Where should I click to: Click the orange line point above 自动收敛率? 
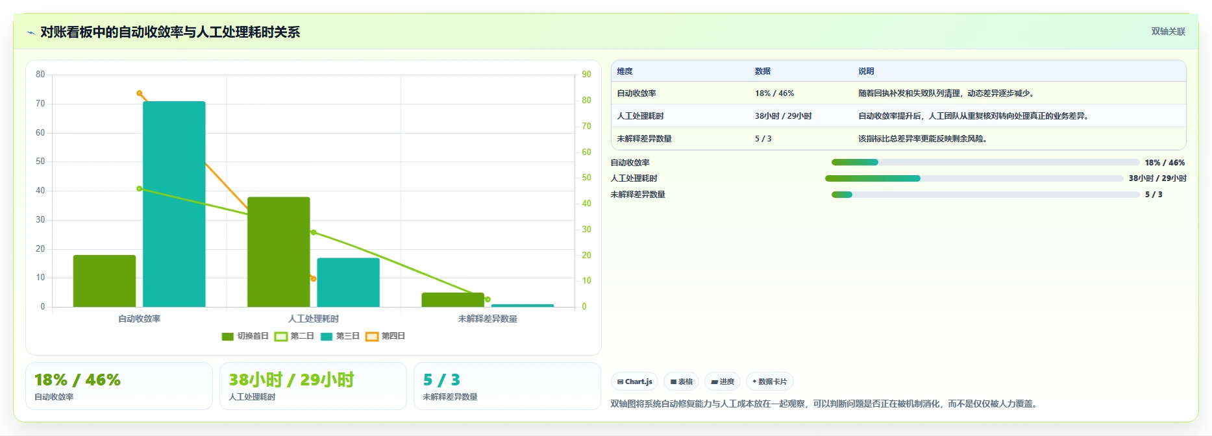click(140, 93)
